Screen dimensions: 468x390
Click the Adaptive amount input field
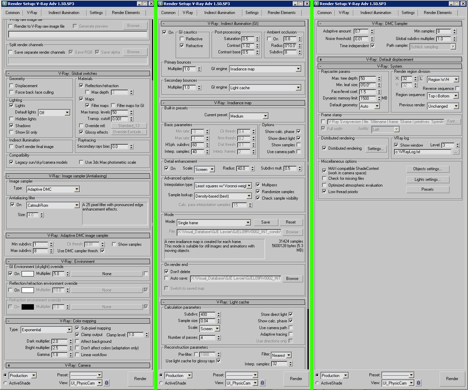[361, 31]
